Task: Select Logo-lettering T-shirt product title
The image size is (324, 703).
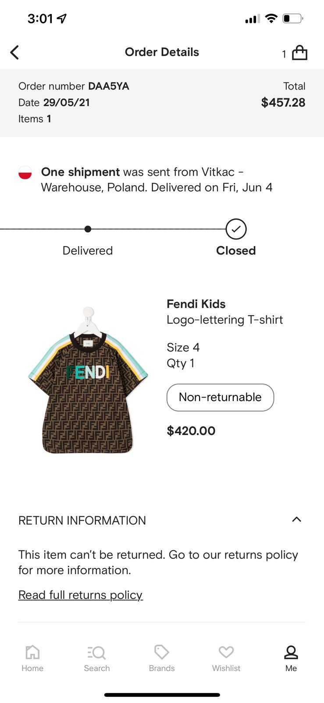Action: tap(225, 320)
